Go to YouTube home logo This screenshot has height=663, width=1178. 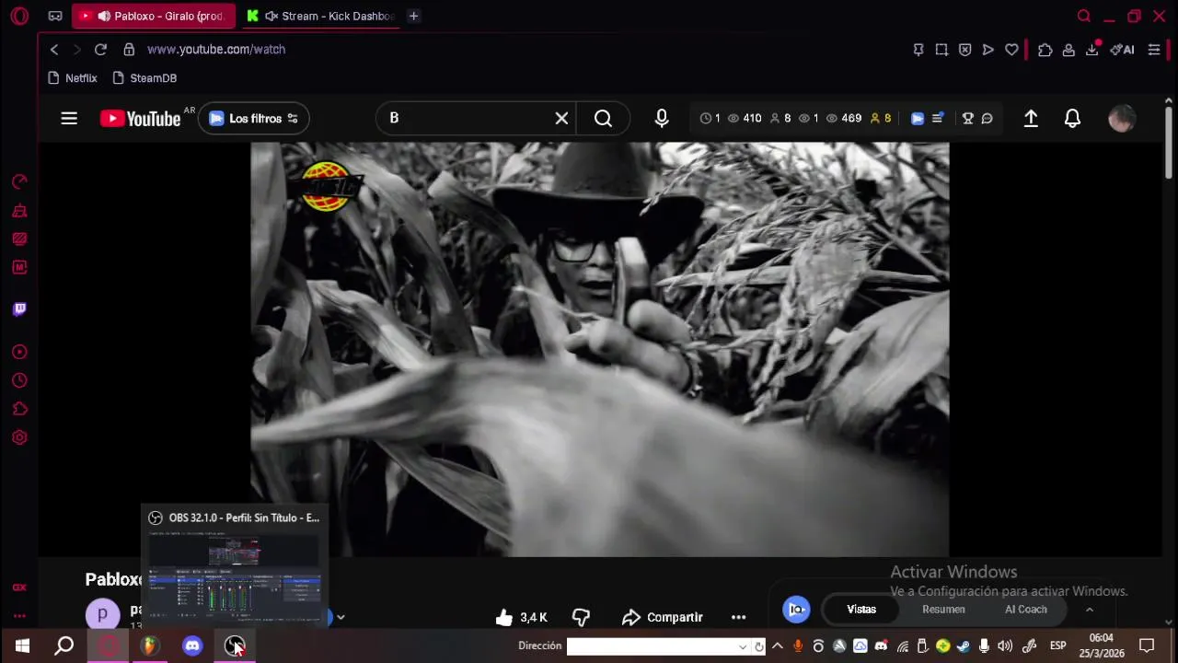140,118
